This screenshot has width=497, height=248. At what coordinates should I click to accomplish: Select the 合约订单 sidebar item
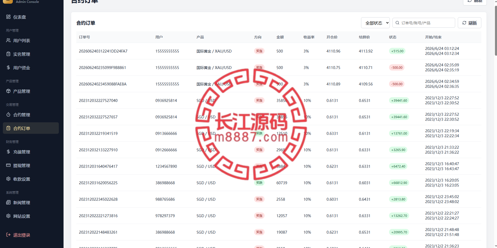pyautogui.click(x=31, y=128)
